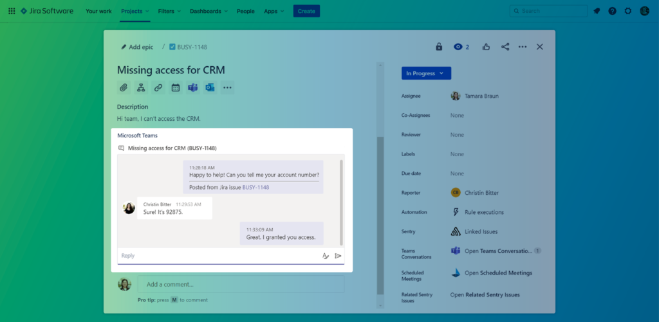Open issue actions ellipsis at top right
This screenshot has width=659, height=322.
(523, 47)
